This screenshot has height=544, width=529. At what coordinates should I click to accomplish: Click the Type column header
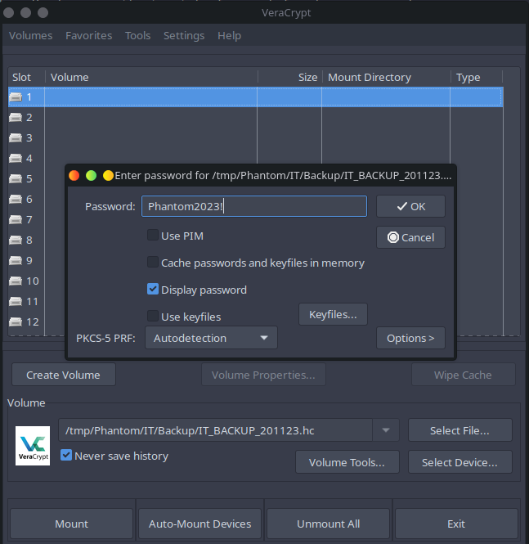tap(477, 77)
